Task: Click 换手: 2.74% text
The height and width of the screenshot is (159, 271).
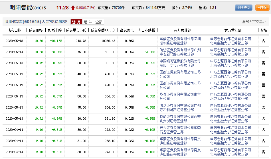Action: coord(182,8)
